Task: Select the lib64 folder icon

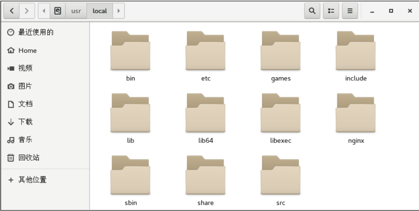Action: point(206,113)
